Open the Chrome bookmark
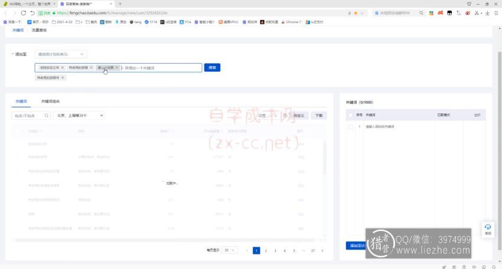This screenshot has width=502, height=269. pos(292,22)
